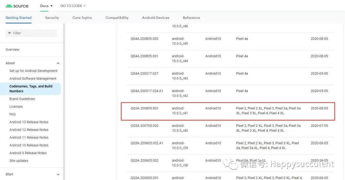This screenshot has width=345, height=180.
Task: Select the Compatibility tab
Action: tap(117, 18)
